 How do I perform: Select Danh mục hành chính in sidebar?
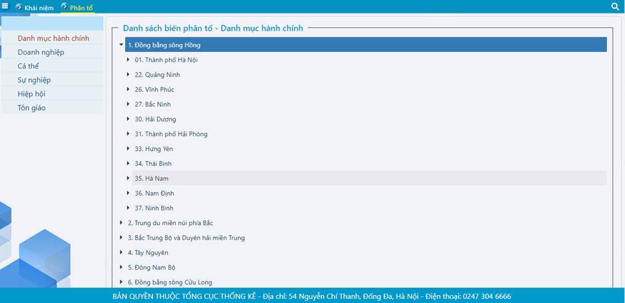click(53, 38)
